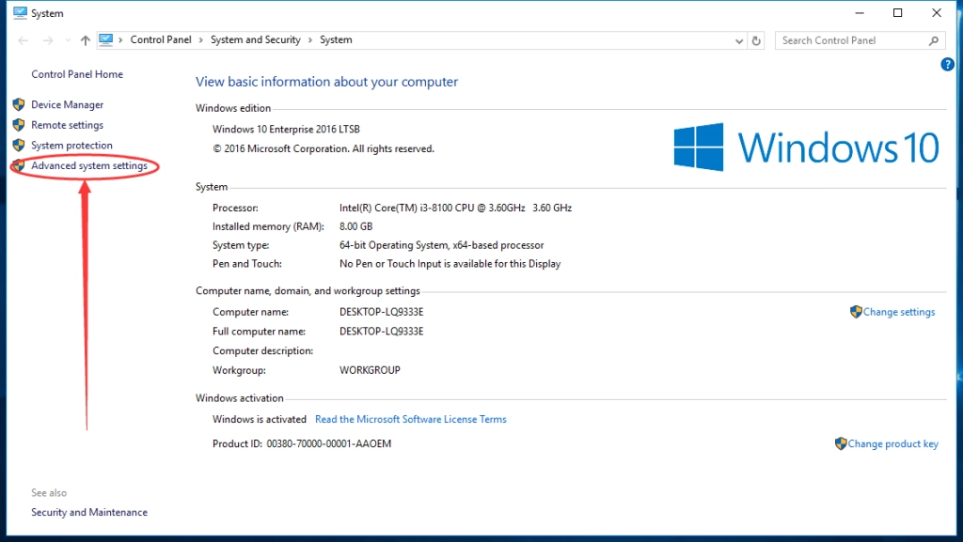Open Device Manager
Viewport: 963px width, 542px height.
pos(67,105)
